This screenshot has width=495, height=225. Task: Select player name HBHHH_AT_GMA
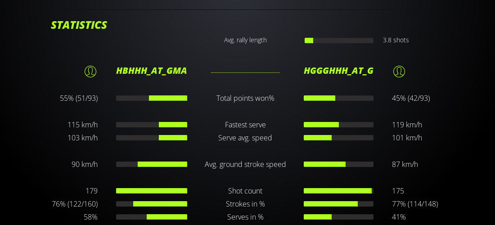pyautogui.click(x=151, y=71)
